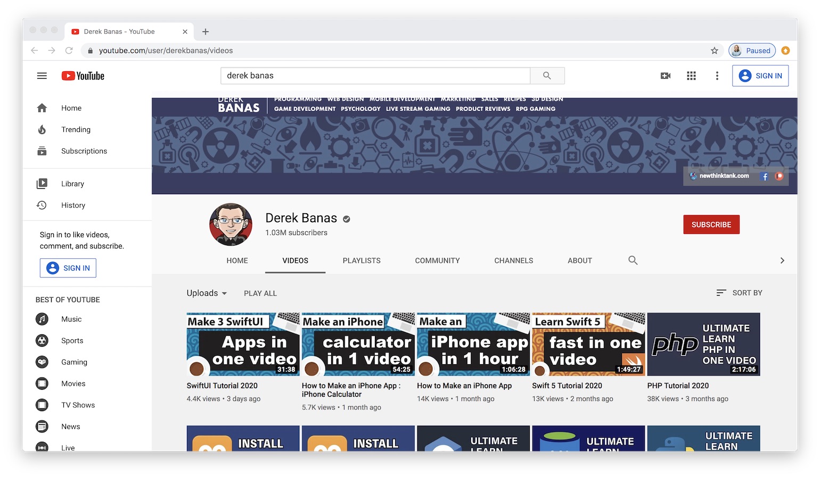820x478 pixels.
Task: Click the Derek Banas channel avatar
Action: [x=231, y=224]
